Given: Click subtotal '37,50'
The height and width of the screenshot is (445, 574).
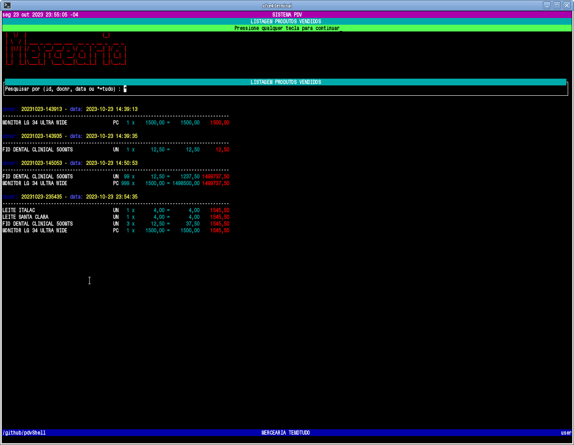Looking at the screenshot, I should click(193, 224).
